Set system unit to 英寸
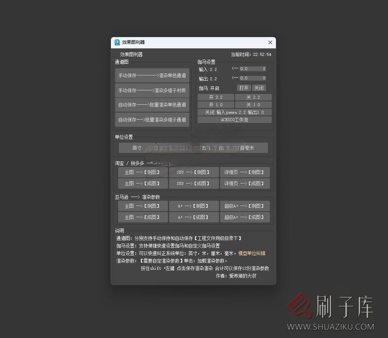388x338 pixels. 137,148
